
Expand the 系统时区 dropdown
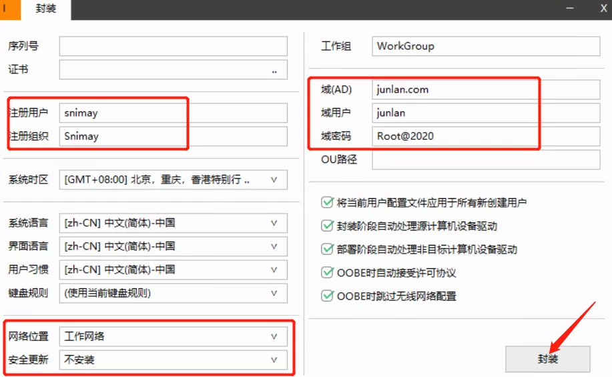[274, 179]
